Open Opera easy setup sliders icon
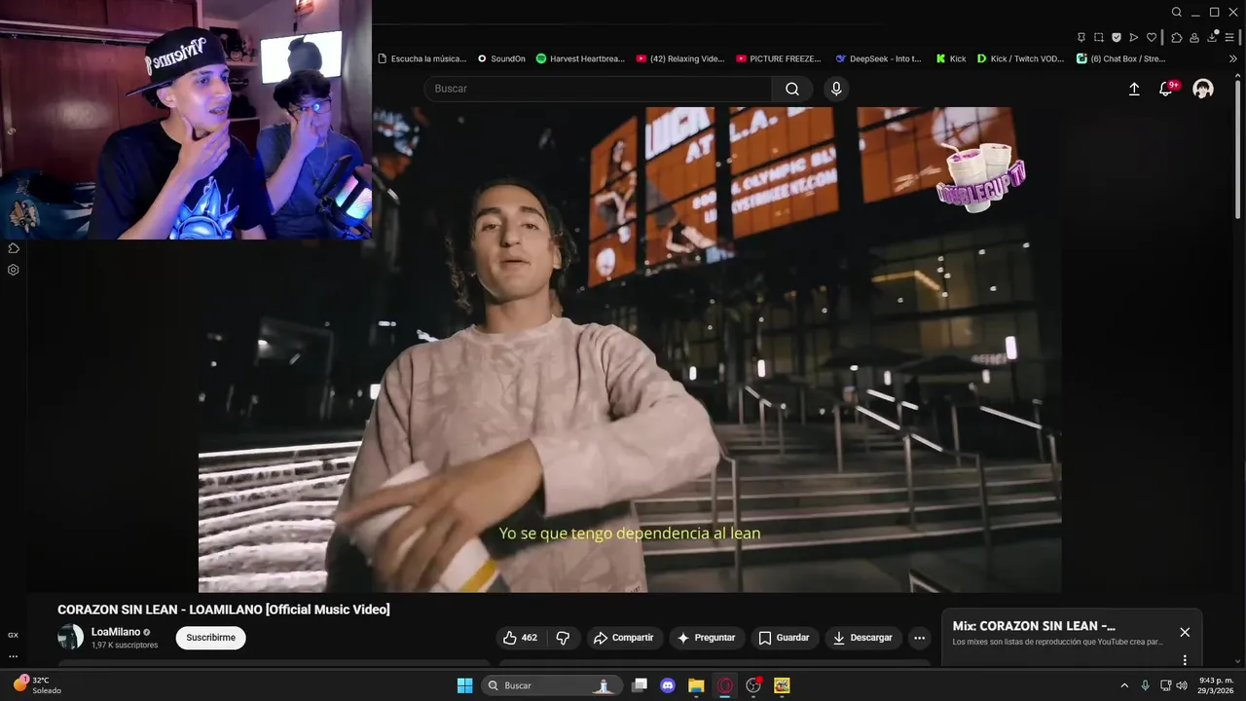This screenshot has height=701, width=1246. (1230, 37)
